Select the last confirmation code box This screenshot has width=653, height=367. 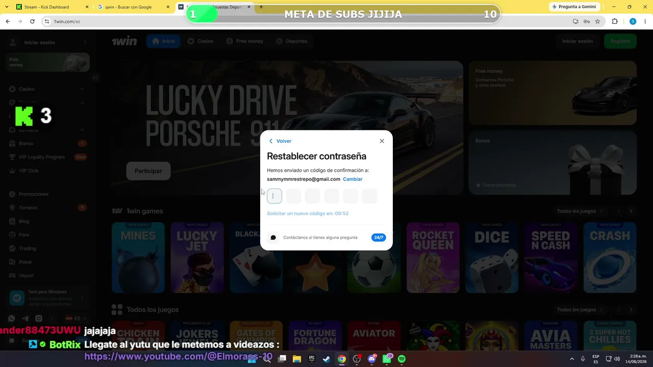click(x=369, y=196)
